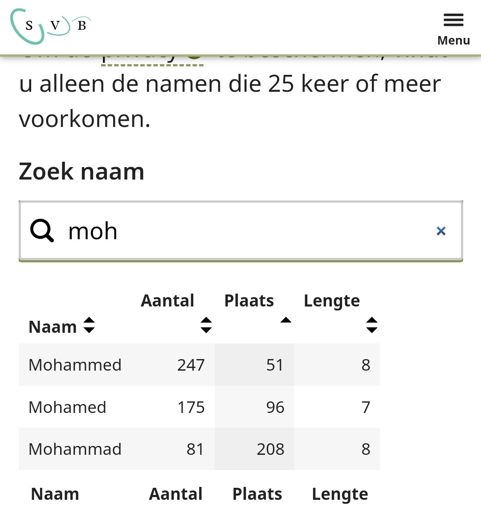Select the Mohamed row

coord(199,407)
